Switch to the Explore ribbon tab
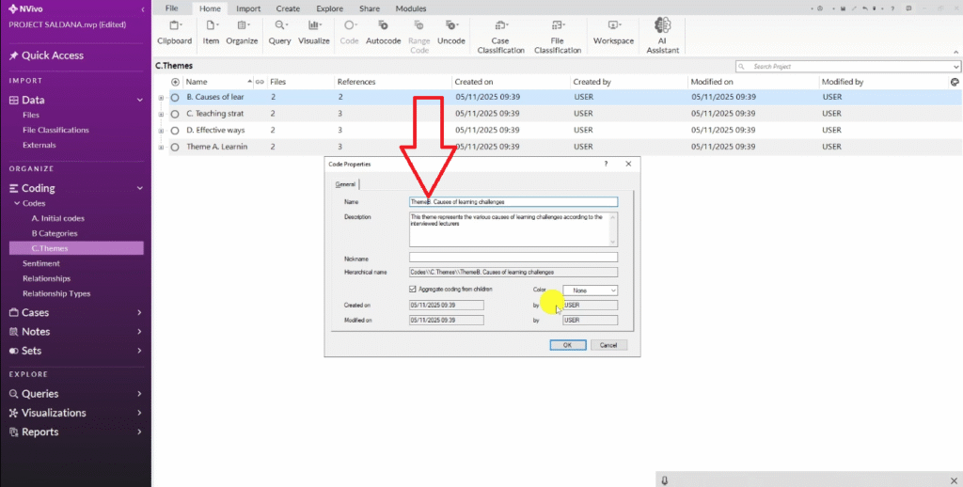This screenshot has height=487, width=963. (329, 8)
